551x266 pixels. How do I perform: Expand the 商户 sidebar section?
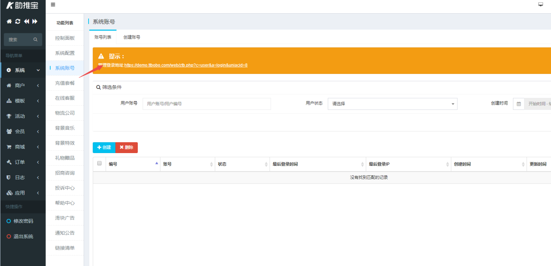[x=20, y=85]
